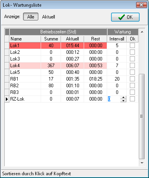Select the Lok1 row name cell
The image size is (149, 178).
pos(25,46)
